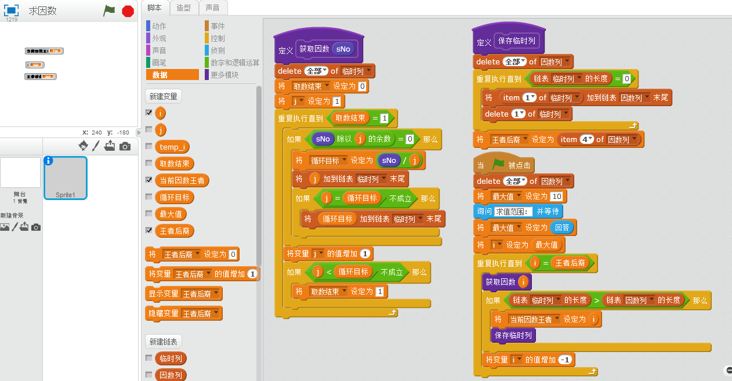This screenshot has width=732, height=381.
Task: Select the 画笔 block category
Action: tap(172, 63)
